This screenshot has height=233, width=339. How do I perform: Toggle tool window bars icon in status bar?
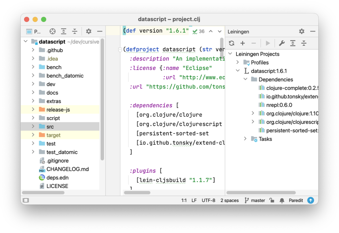click(x=26, y=200)
